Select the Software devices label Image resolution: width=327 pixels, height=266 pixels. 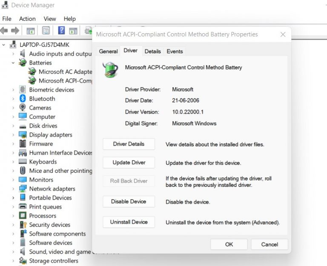pyautogui.click(x=51, y=243)
